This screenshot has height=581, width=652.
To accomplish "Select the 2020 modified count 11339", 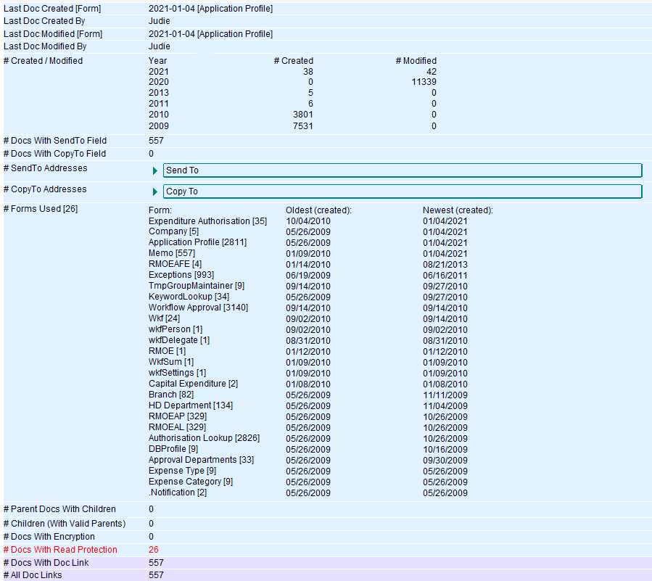I will click(x=423, y=83).
